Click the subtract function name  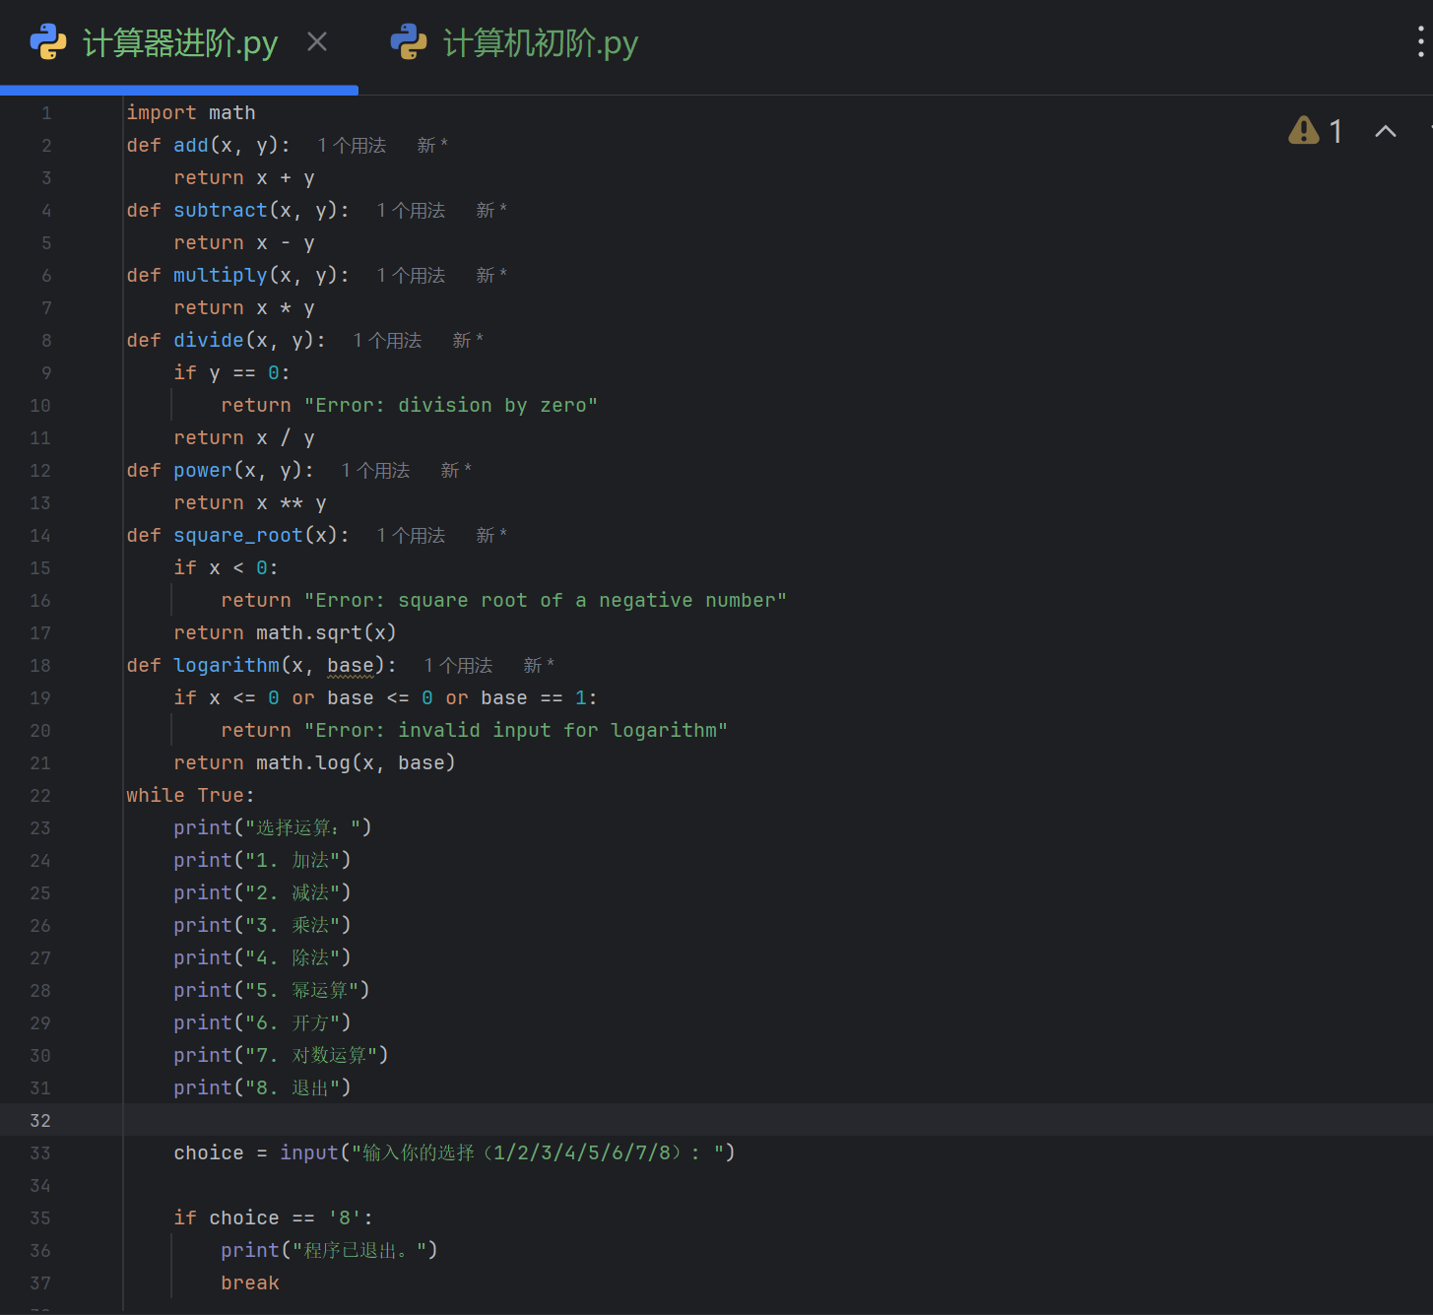[221, 211]
